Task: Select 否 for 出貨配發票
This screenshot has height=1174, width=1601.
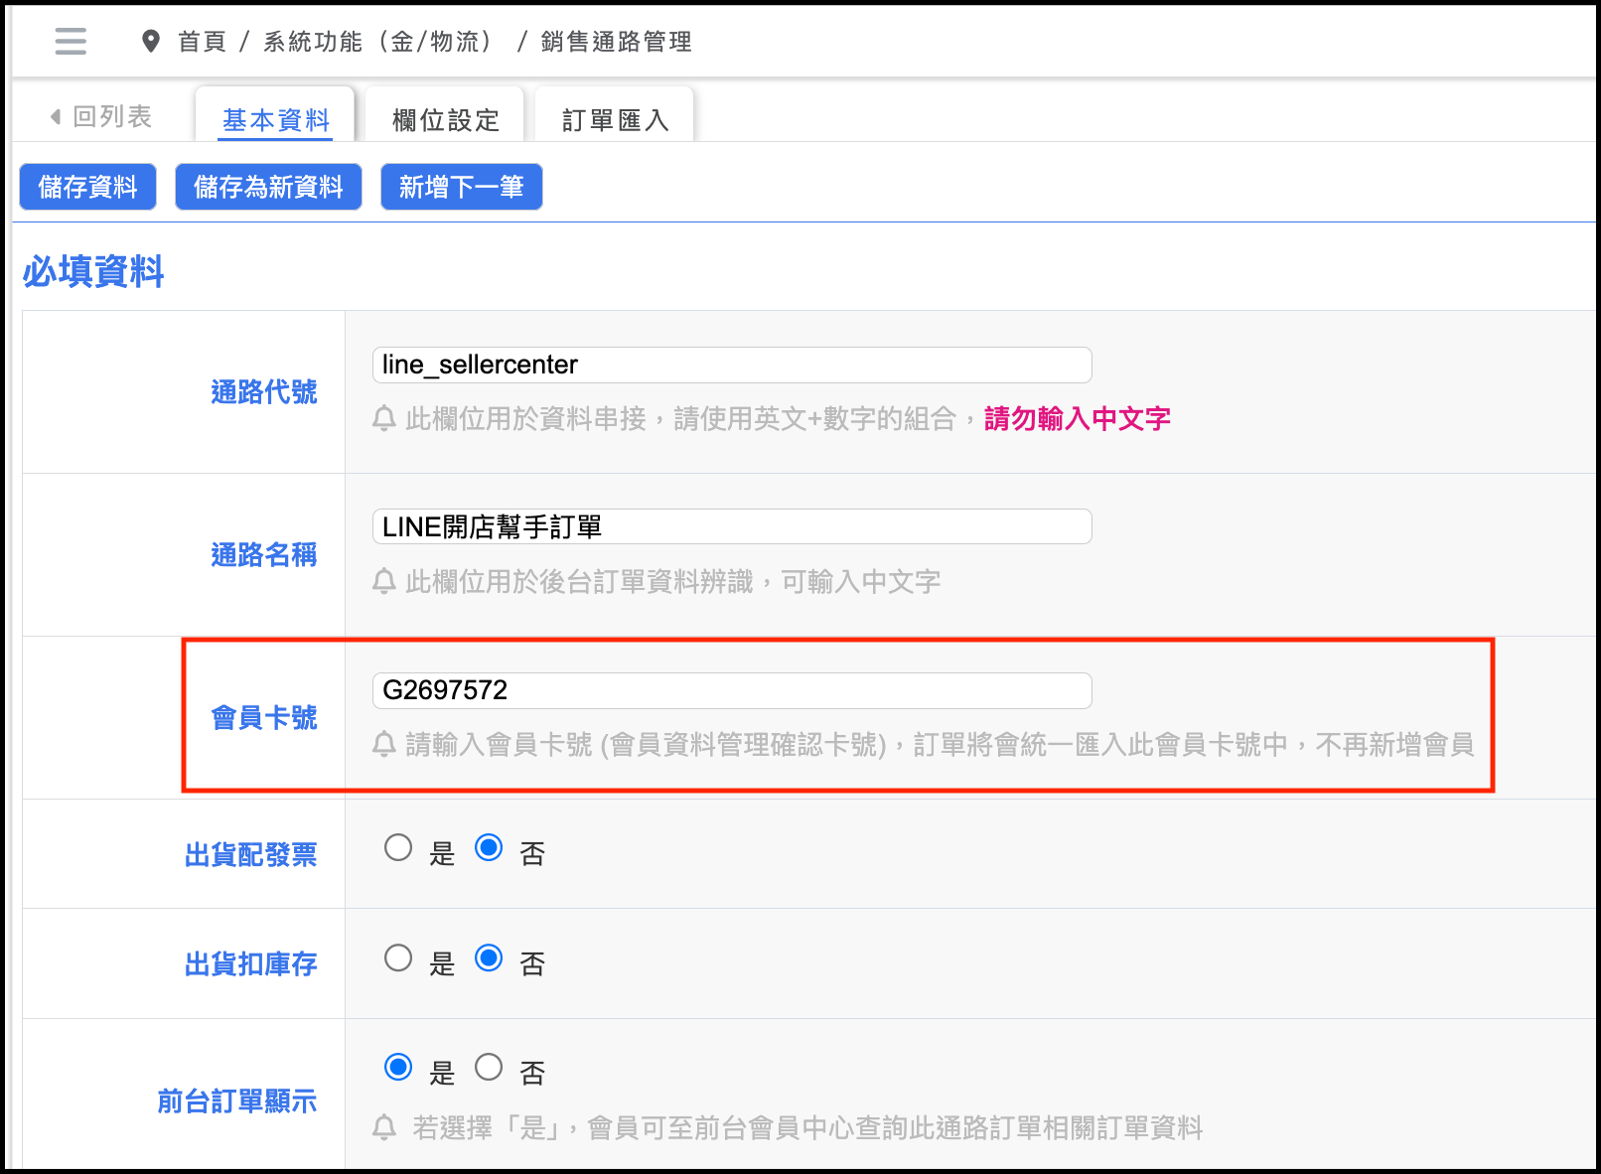Action: click(x=489, y=848)
